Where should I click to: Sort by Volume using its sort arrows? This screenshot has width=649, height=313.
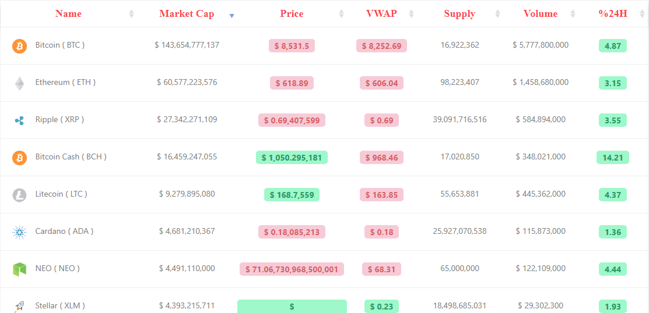tap(573, 13)
